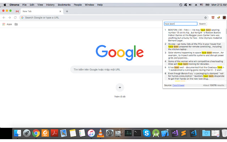This screenshot has height=142, width=227.
Task: Select result 5 about the Cowboys
Action: coord(195,69)
